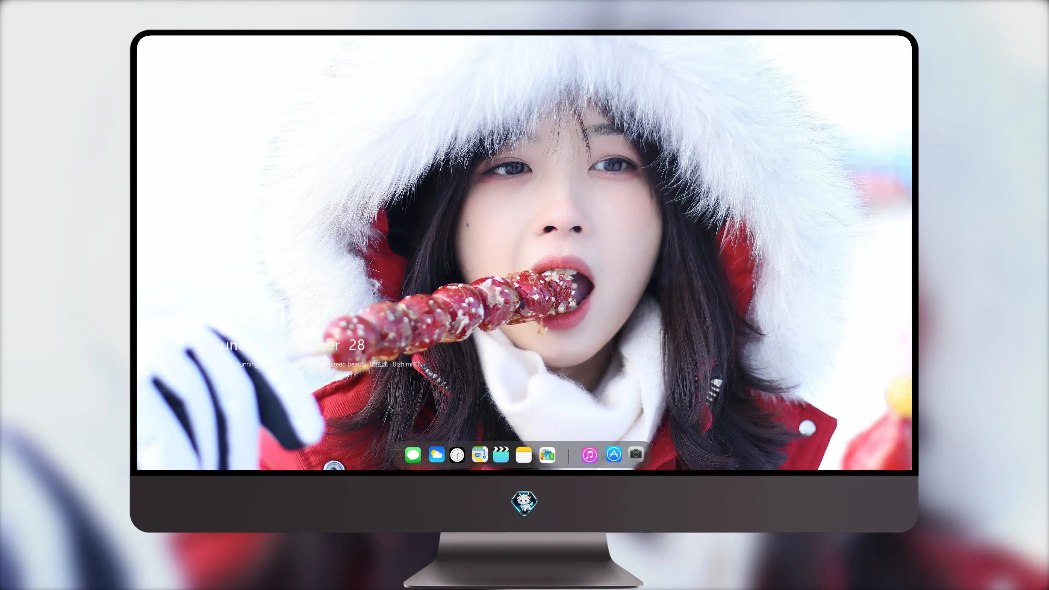Image resolution: width=1049 pixels, height=590 pixels.
Task: Open the blue App Store icon
Action: [x=614, y=454]
